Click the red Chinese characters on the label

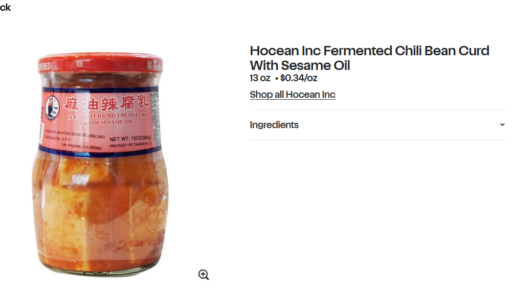pos(106,104)
